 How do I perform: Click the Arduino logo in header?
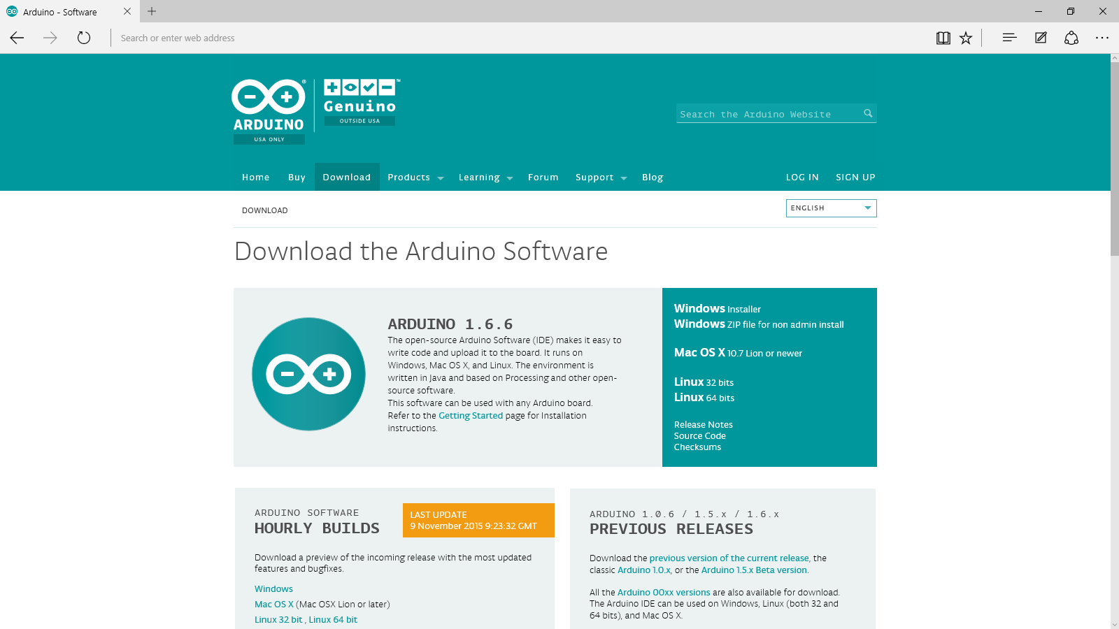point(269,110)
